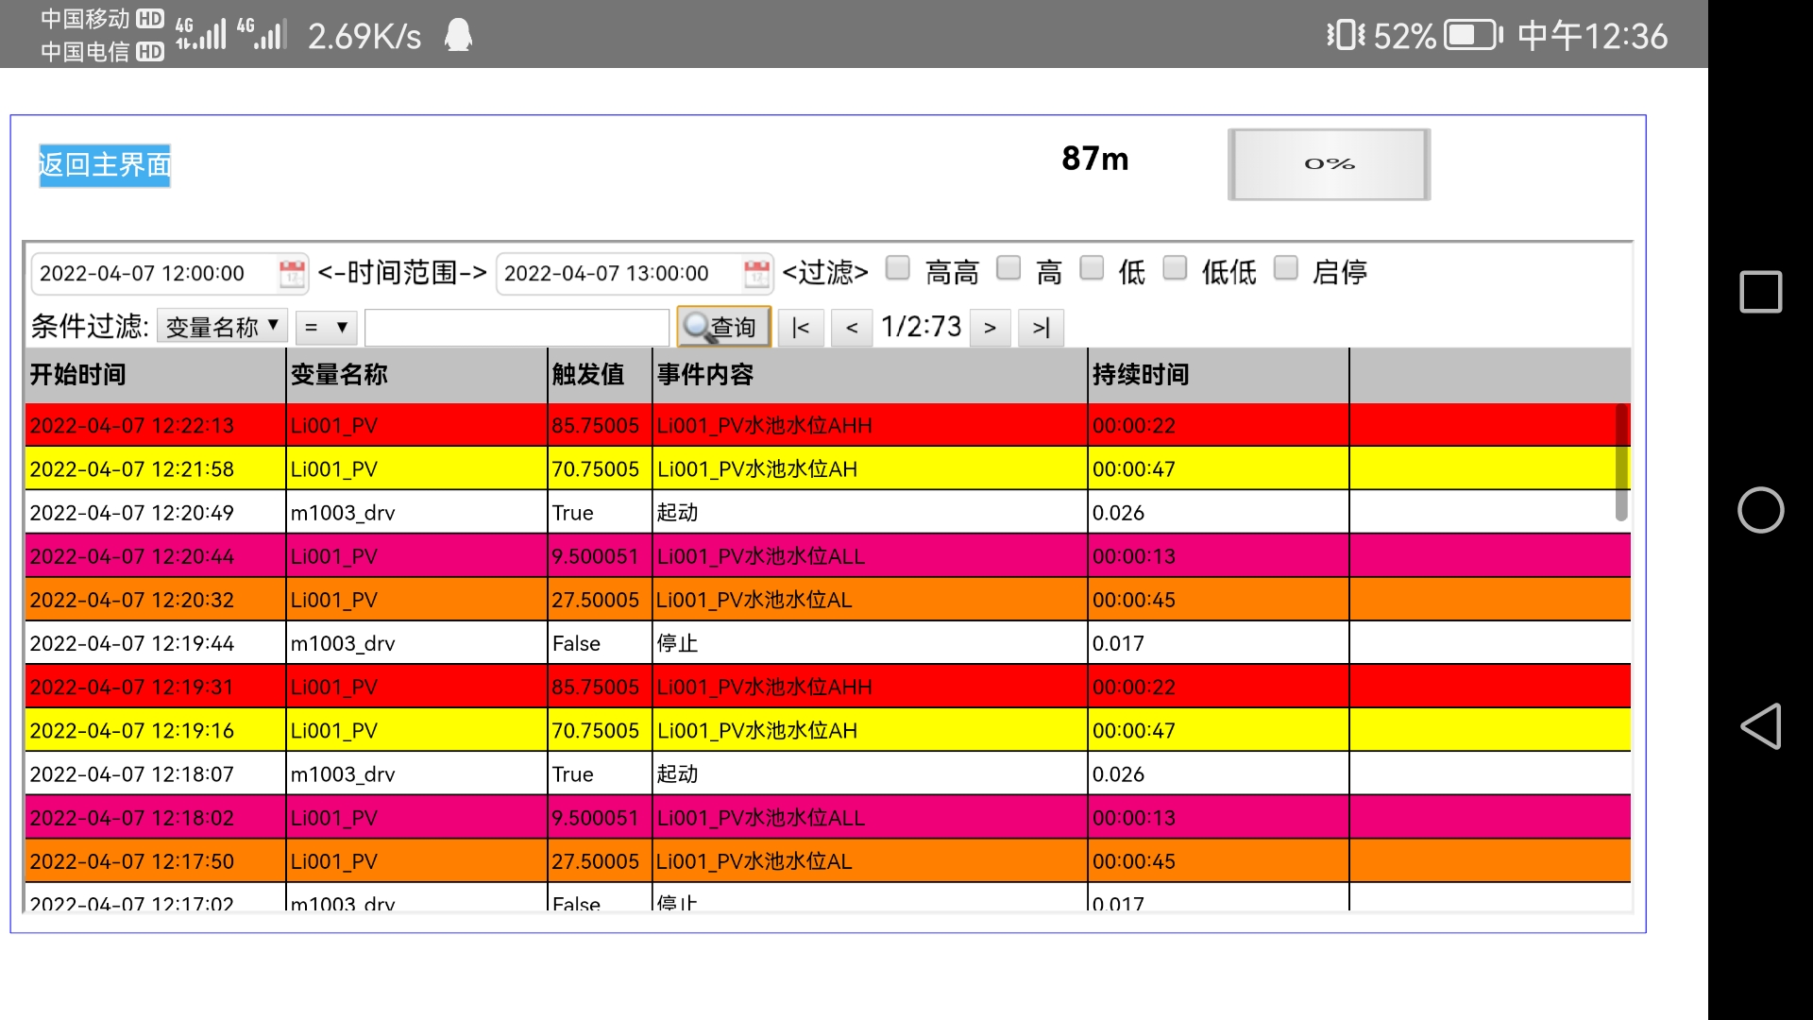The width and height of the screenshot is (1813, 1020).
Task: Click the 查询 search button
Action: point(723,328)
